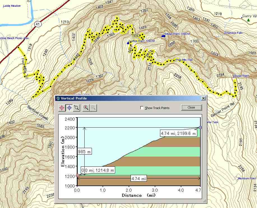Click the Vertical Profile title bar globe icon
Image resolution: width=257 pixels, height=208 pixels.
tap(58, 98)
